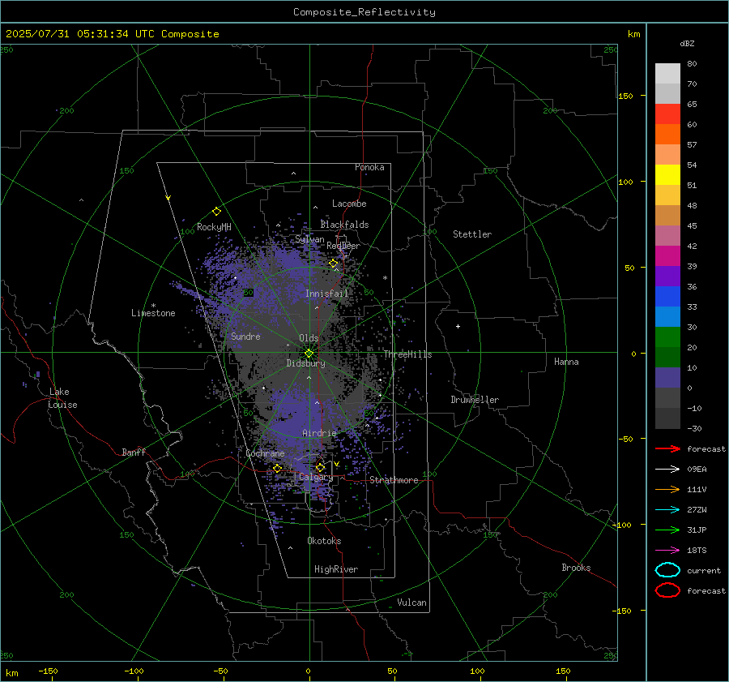Click the -30 value in the dBZ legend
This screenshot has height=682, width=729.
click(694, 428)
